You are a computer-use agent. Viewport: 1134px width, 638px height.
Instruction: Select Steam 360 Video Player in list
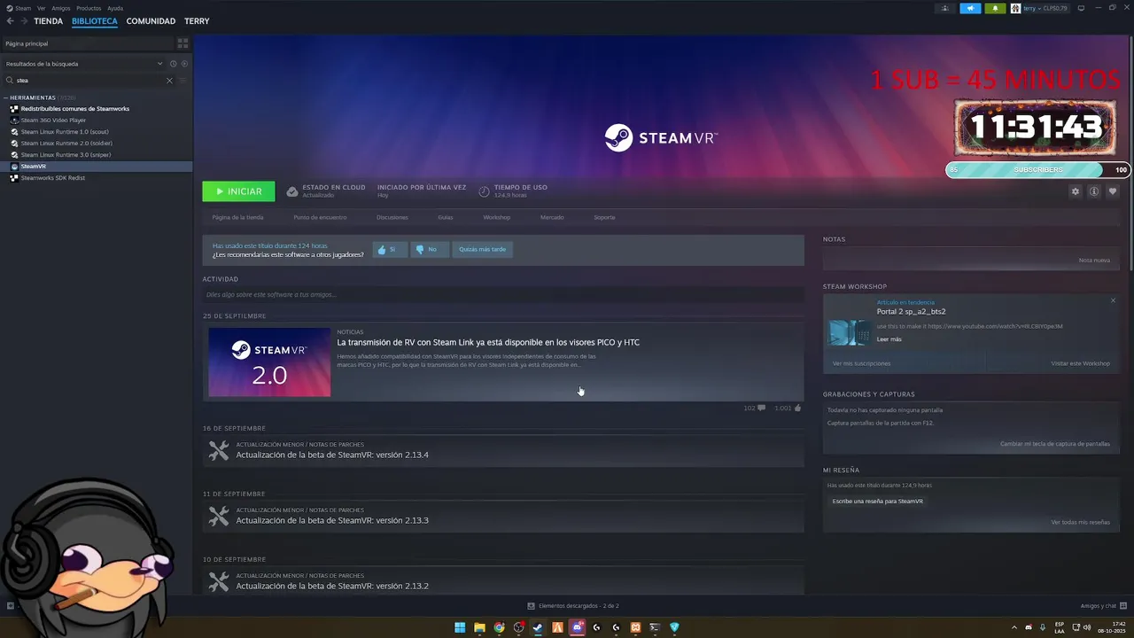point(53,121)
